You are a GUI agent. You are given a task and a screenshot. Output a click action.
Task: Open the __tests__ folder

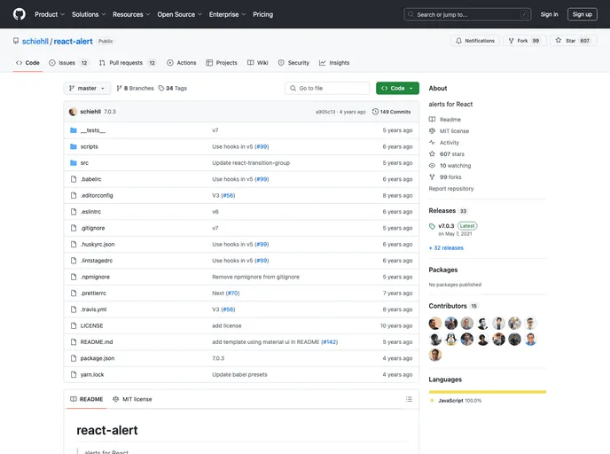click(92, 130)
